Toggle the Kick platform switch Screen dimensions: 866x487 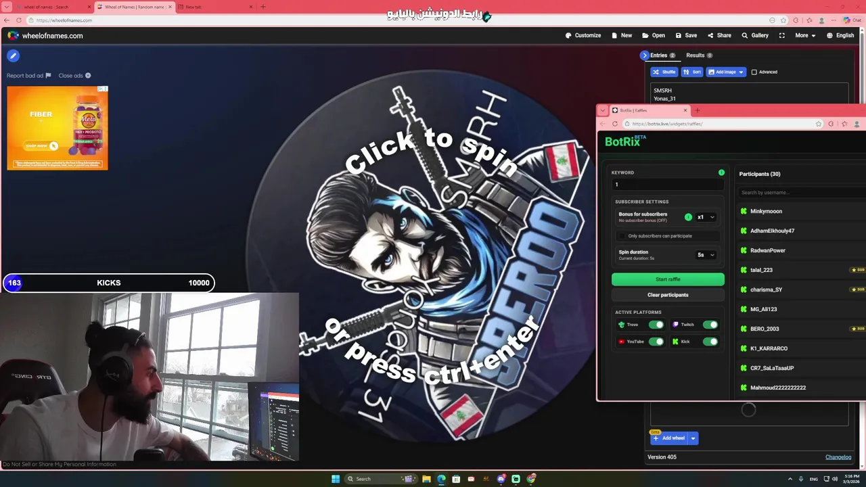click(710, 342)
